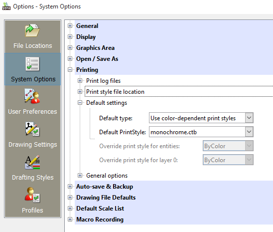Select the System Options checklist icon

click(32, 64)
